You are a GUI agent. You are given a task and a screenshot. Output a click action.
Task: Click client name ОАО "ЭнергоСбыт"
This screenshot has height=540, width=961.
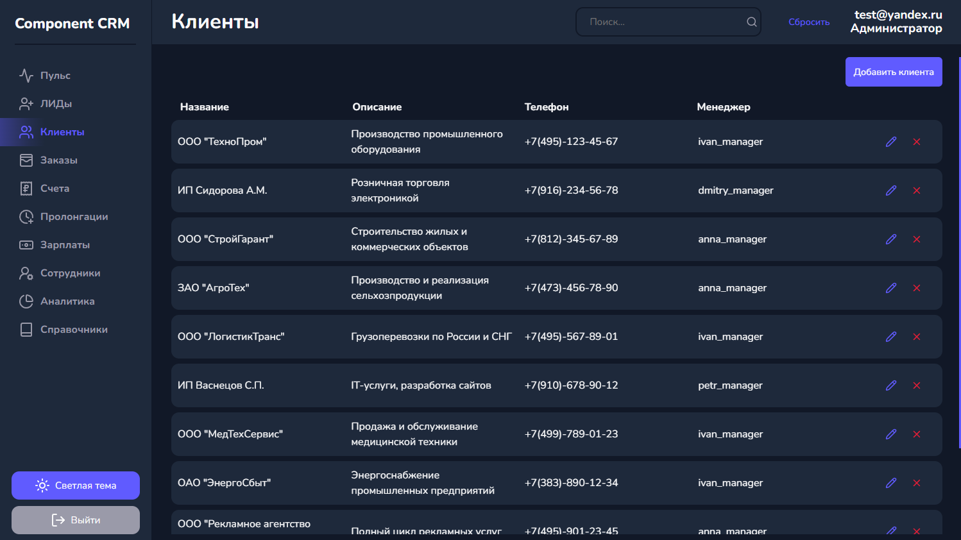coord(224,483)
